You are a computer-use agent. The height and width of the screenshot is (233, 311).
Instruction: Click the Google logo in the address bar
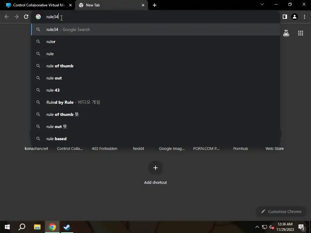(x=38, y=17)
